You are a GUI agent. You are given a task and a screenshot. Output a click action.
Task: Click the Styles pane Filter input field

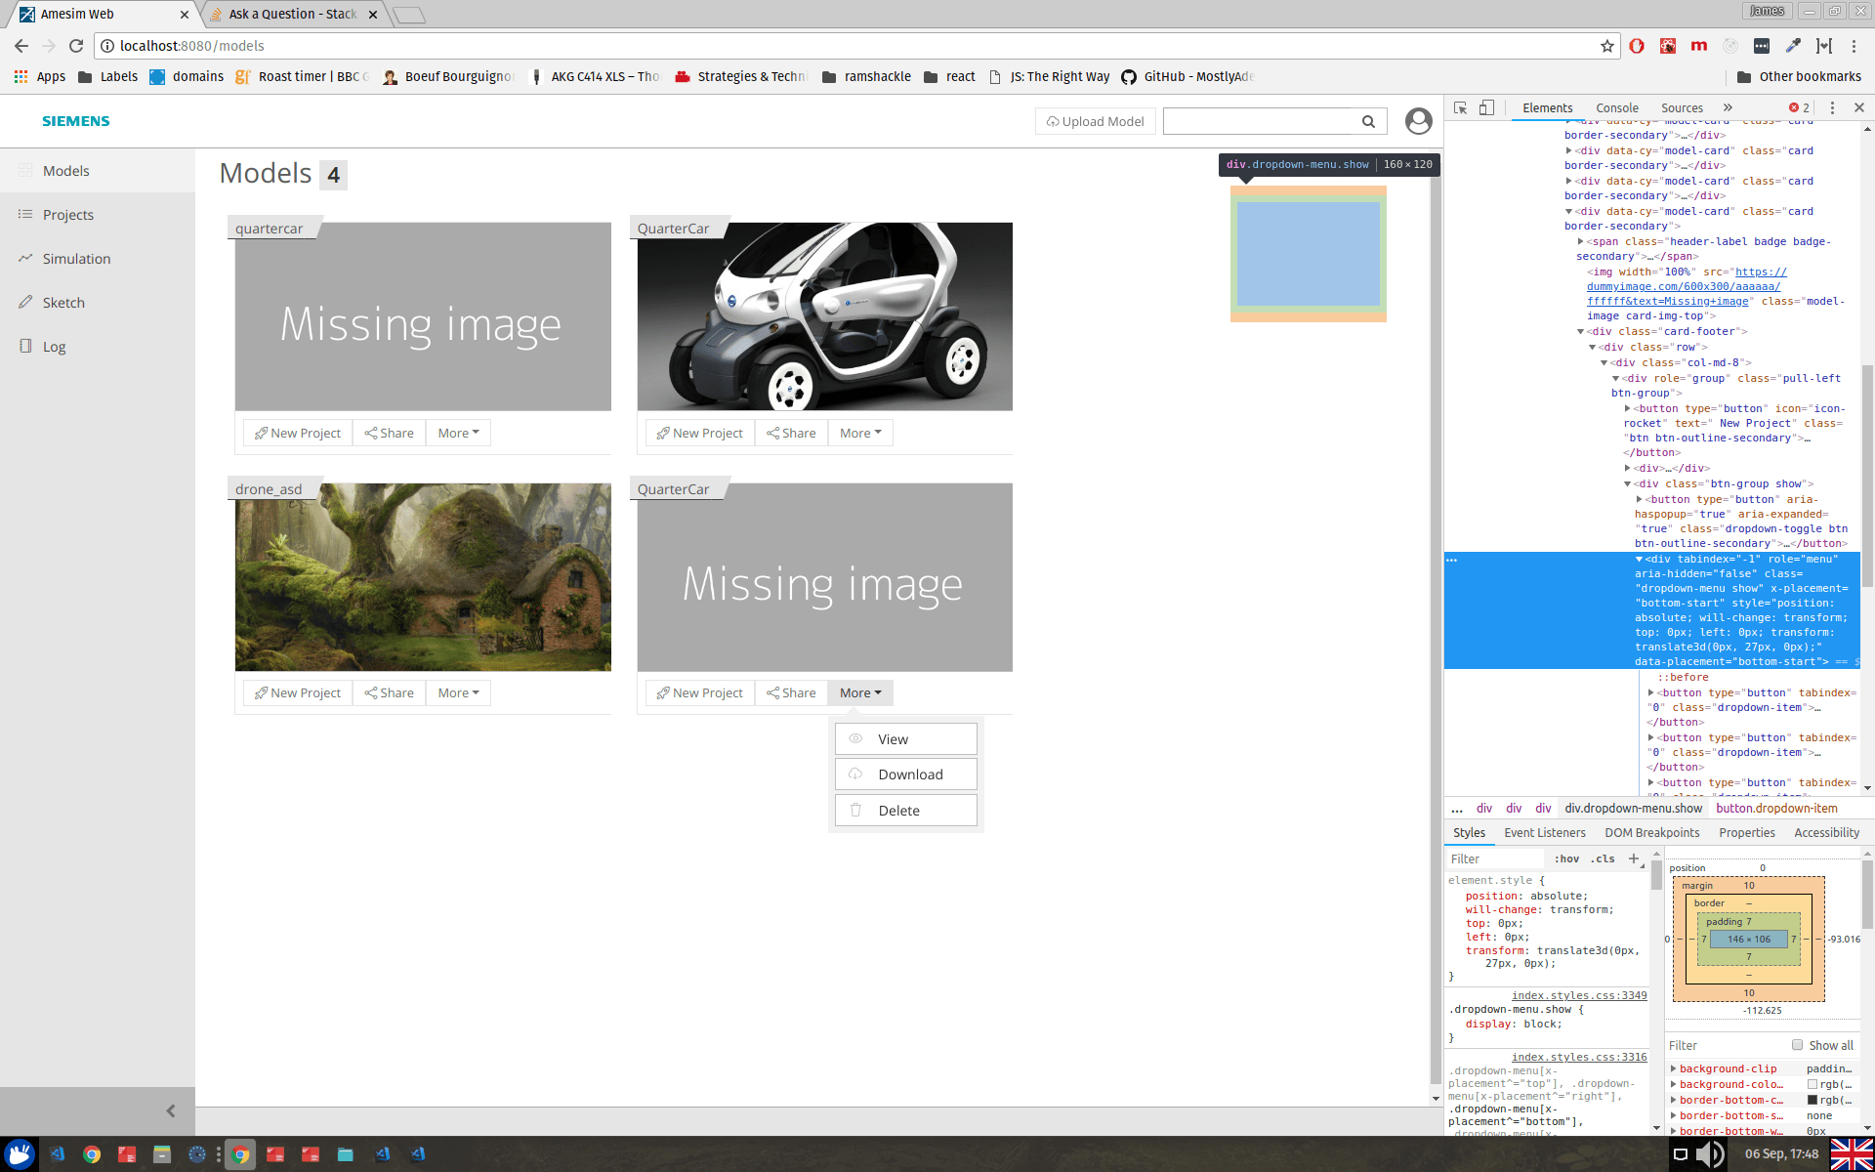coord(1494,858)
